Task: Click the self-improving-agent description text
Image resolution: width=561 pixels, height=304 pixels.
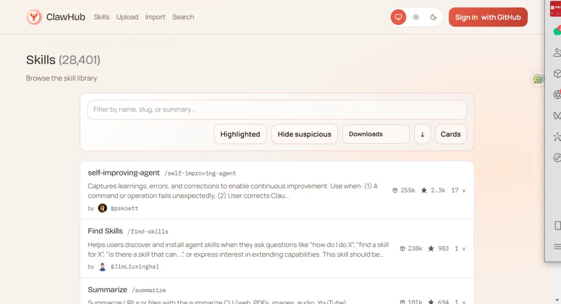Action: (233, 191)
